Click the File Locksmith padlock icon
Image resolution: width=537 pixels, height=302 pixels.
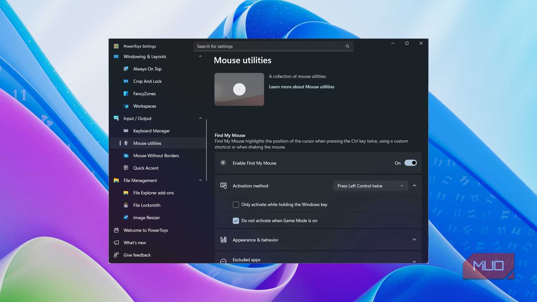(126, 205)
